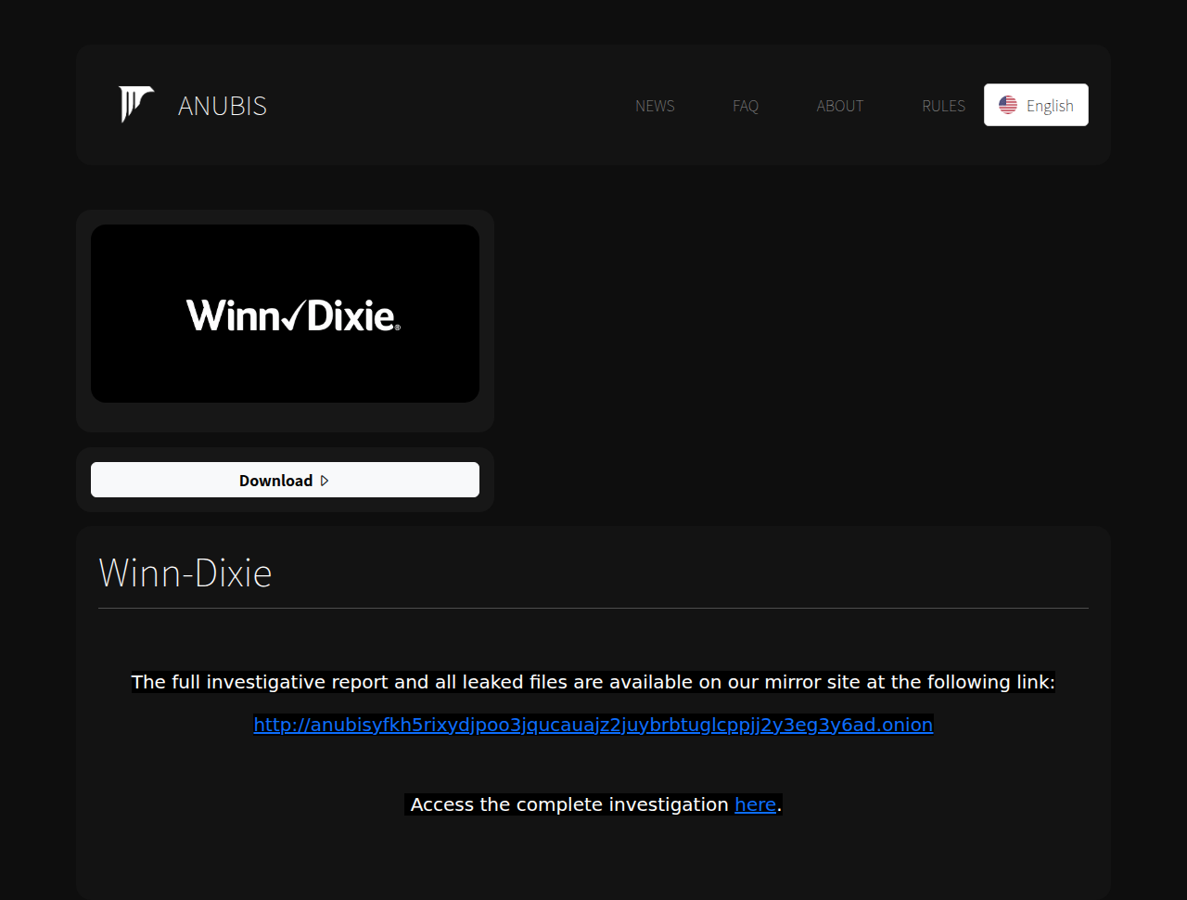Click the Winn-Dixie heading text
Viewport: 1187px width, 900px height.
coord(185,572)
